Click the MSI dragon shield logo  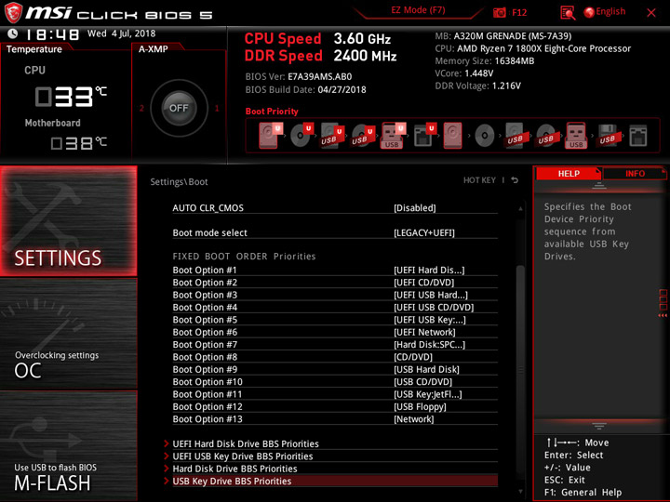tap(13, 13)
